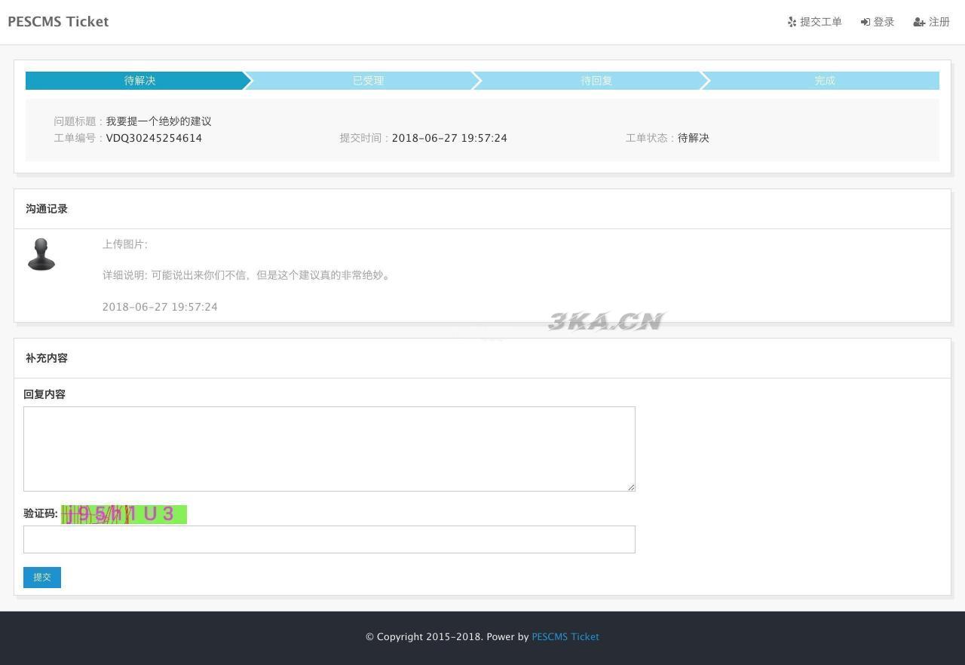Open the PESCMS Ticket footer link
Image resolution: width=965 pixels, height=665 pixels.
565,637
